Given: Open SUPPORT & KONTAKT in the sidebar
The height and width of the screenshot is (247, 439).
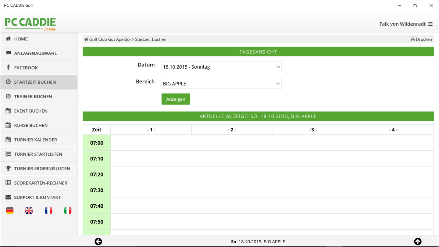Looking at the screenshot, I should [39, 197].
